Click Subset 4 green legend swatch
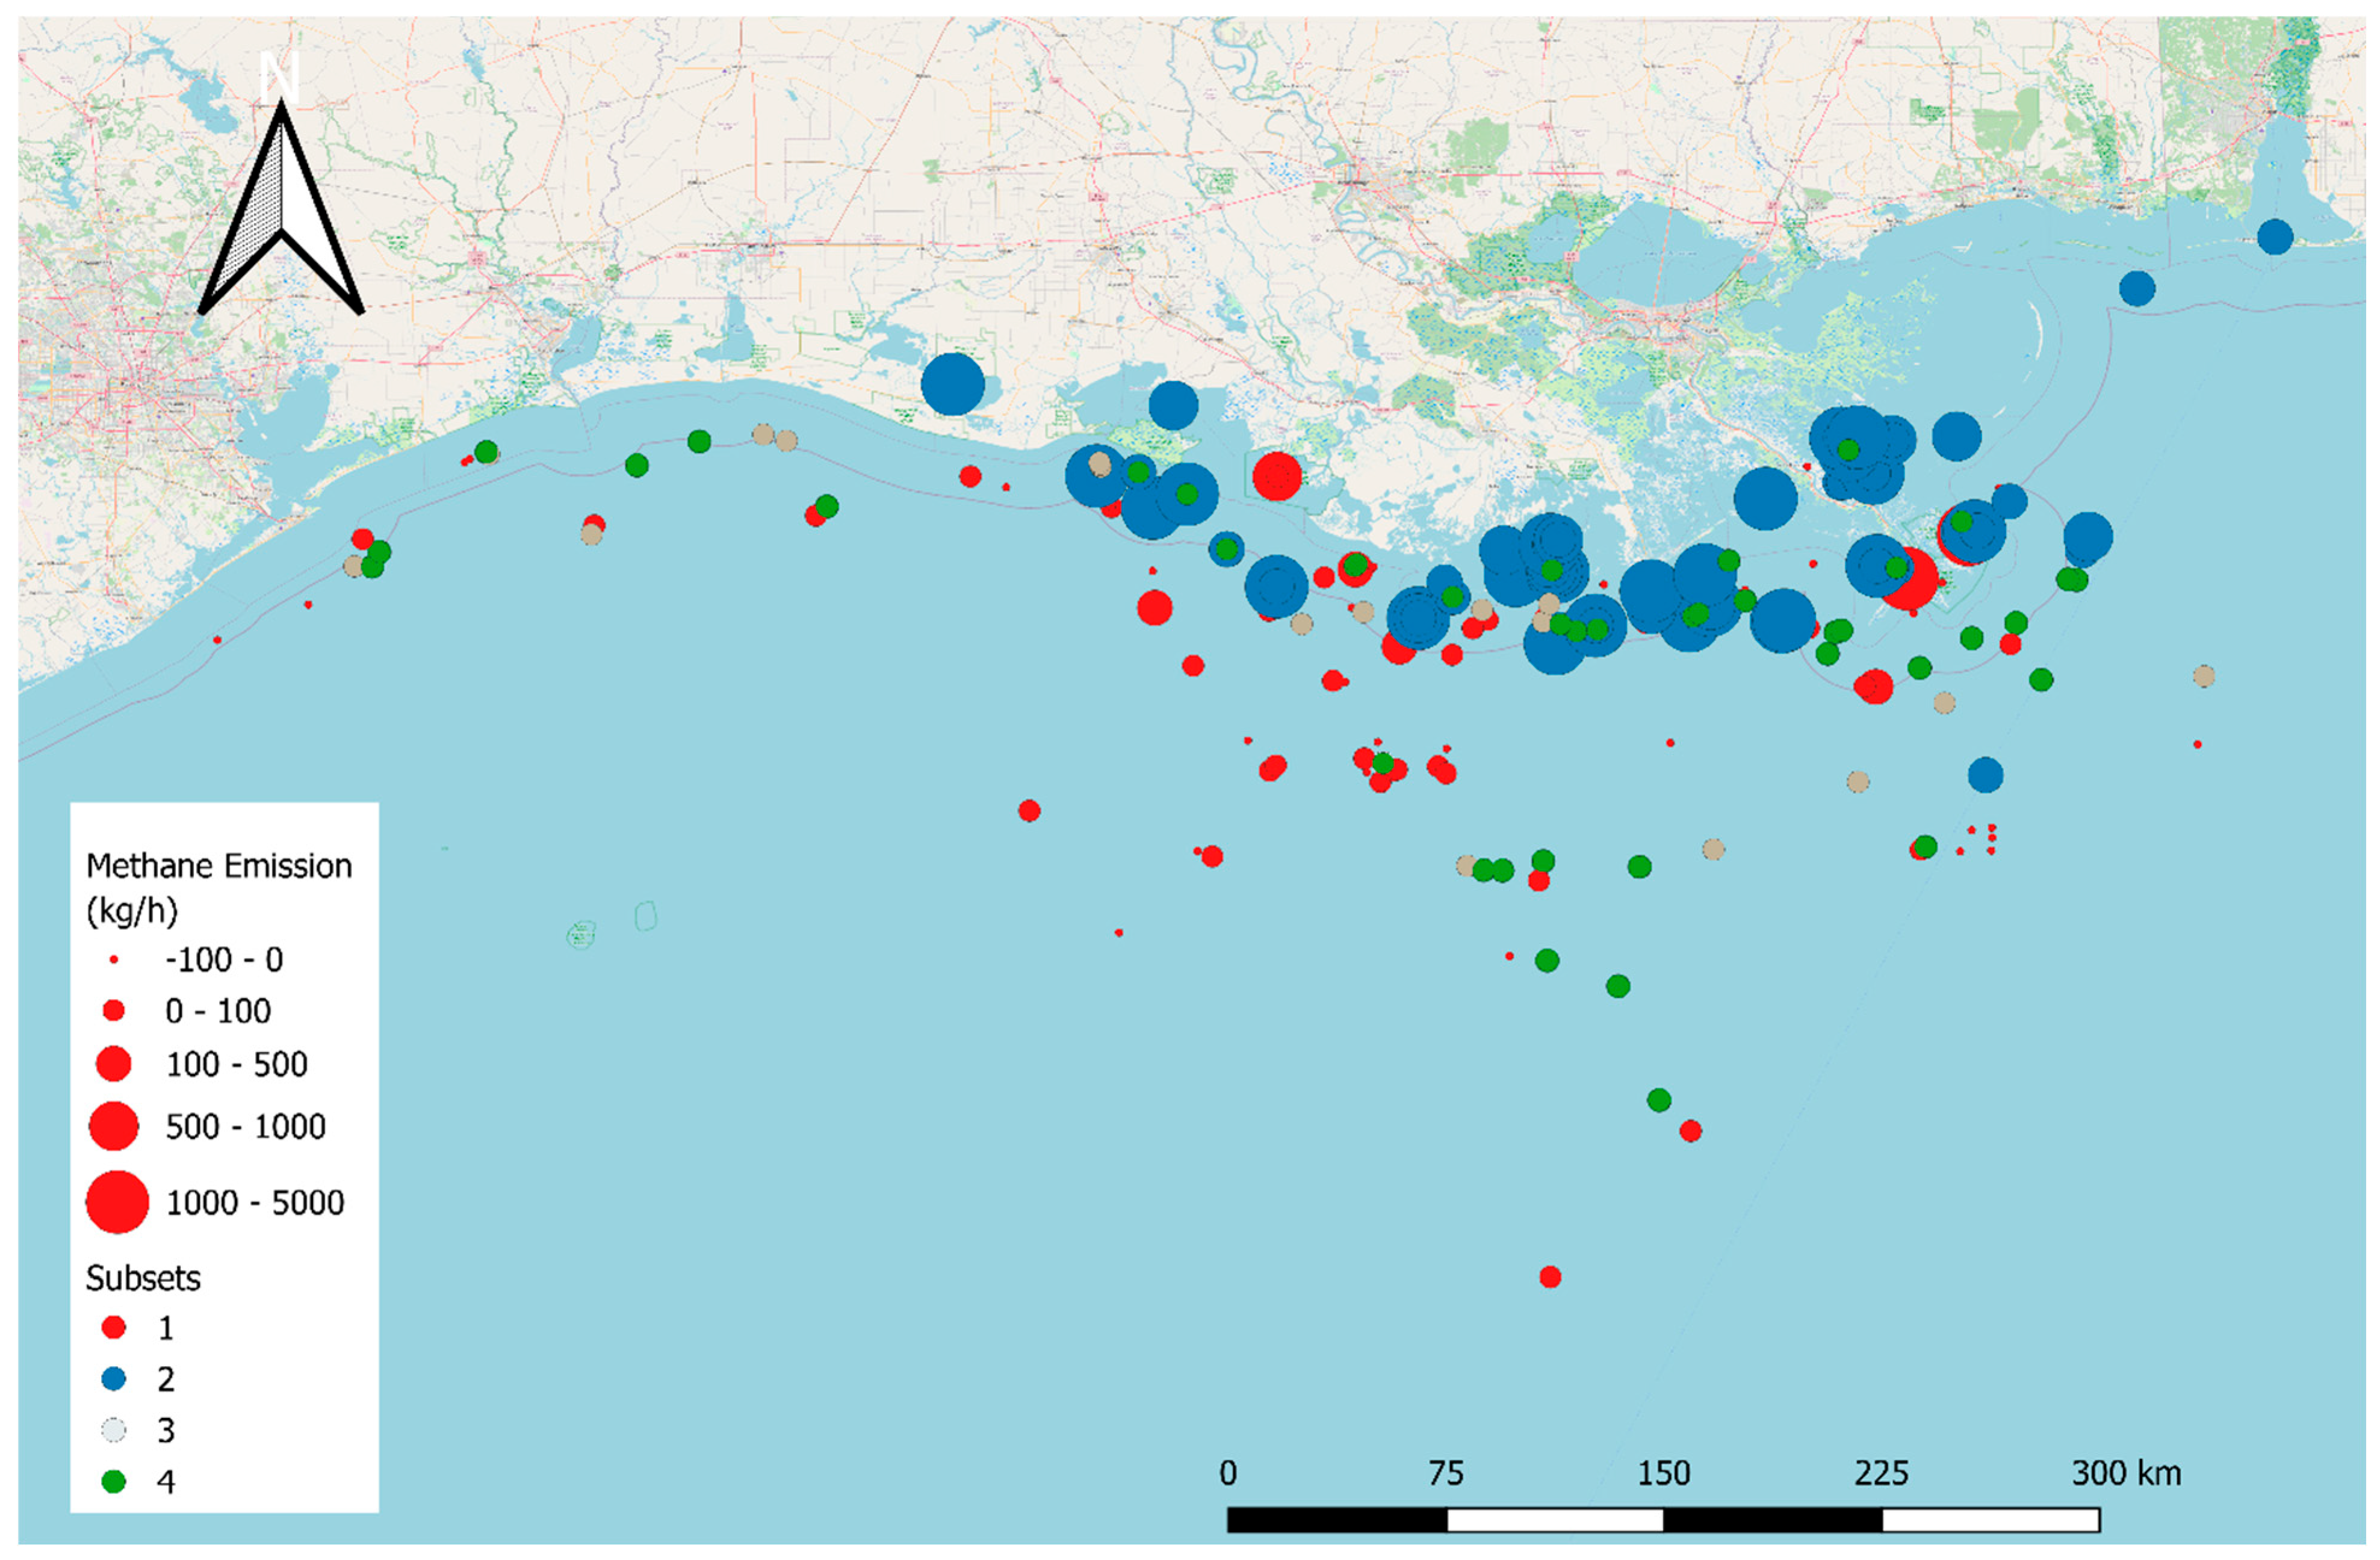The height and width of the screenshot is (1560, 2380). point(114,1481)
